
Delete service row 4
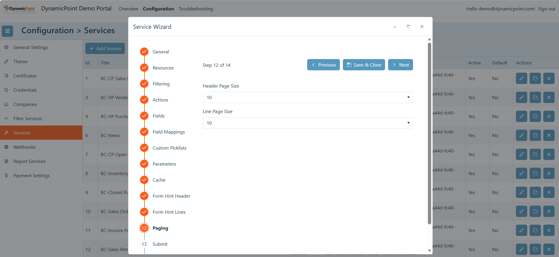pyautogui.click(x=549, y=116)
